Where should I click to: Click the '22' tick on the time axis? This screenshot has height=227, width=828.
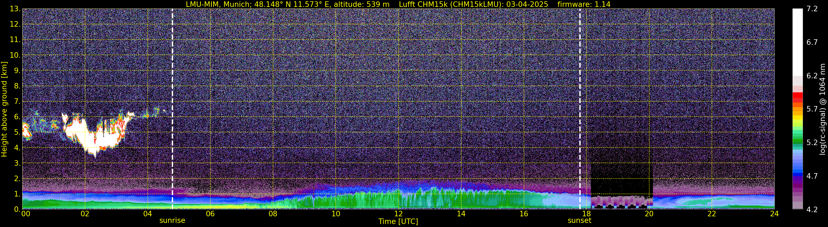pyautogui.click(x=712, y=214)
